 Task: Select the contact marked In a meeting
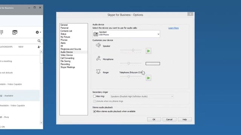pos(20,61)
